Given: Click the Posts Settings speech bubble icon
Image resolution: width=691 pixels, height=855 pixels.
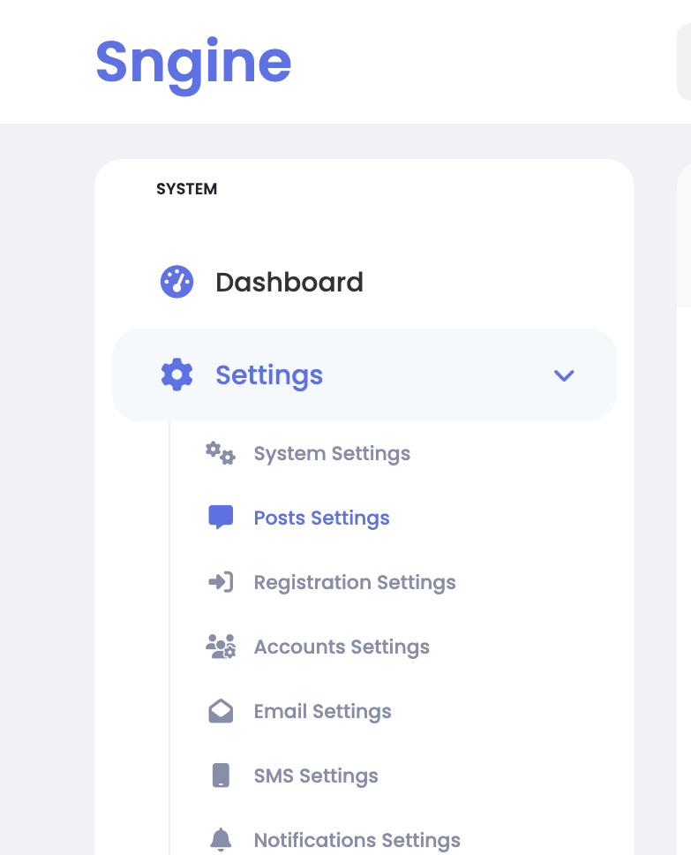Looking at the screenshot, I should click(x=221, y=518).
